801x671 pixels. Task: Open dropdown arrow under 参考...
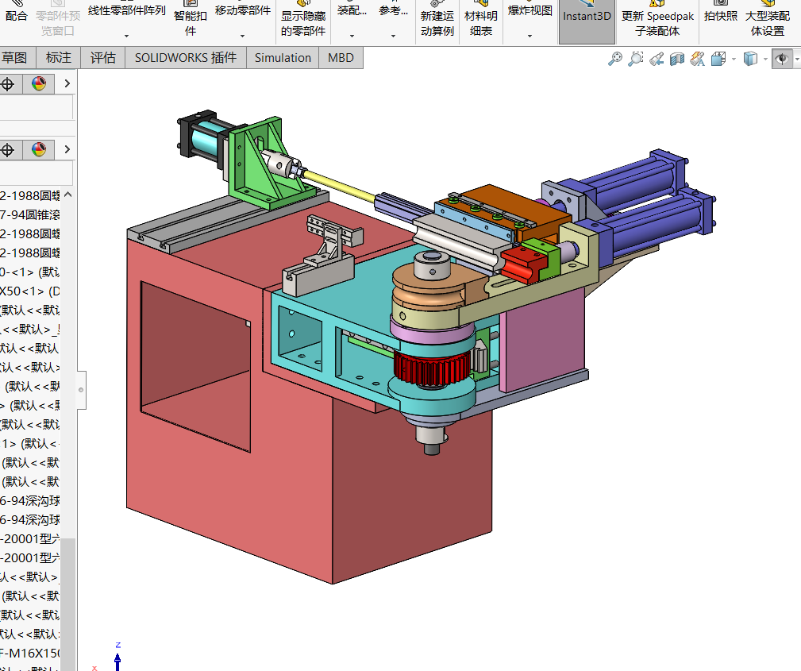(393, 36)
